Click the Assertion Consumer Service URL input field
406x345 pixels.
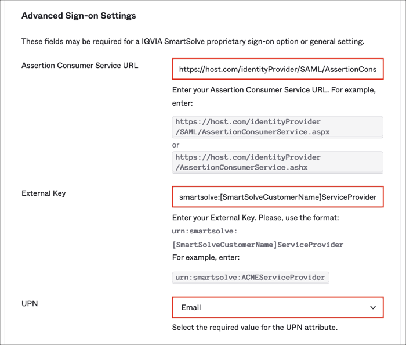277,69
